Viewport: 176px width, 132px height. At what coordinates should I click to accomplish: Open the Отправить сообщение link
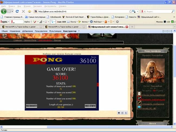tap(153, 104)
